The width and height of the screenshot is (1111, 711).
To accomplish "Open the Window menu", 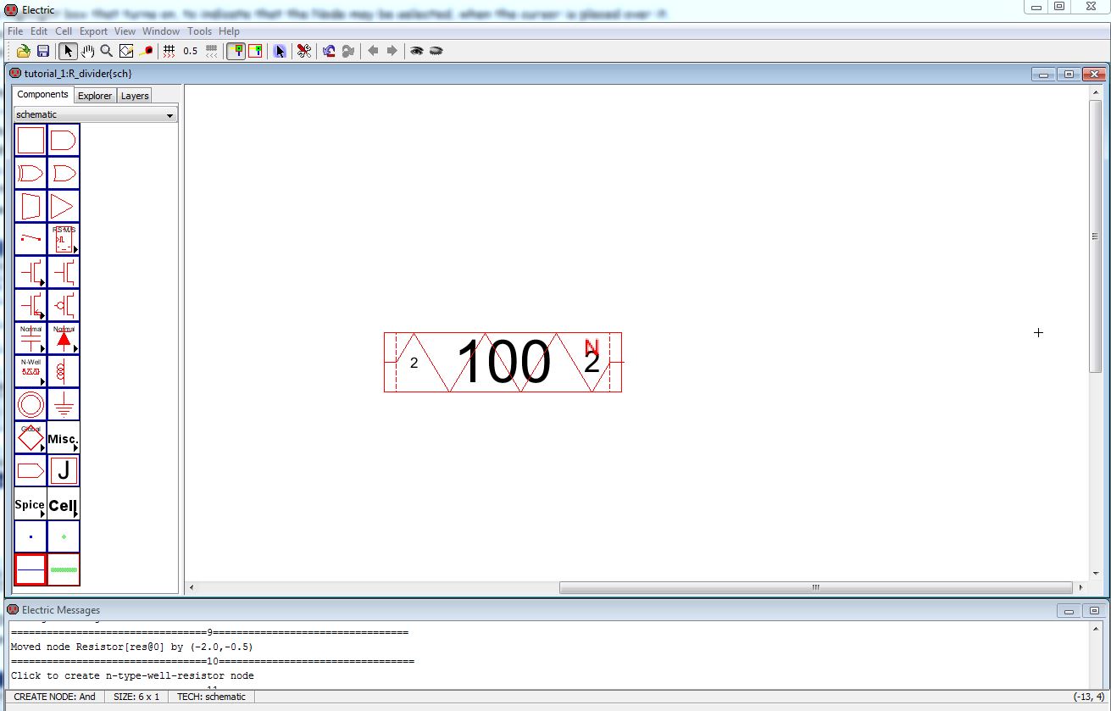I will pyautogui.click(x=161, y=31).
